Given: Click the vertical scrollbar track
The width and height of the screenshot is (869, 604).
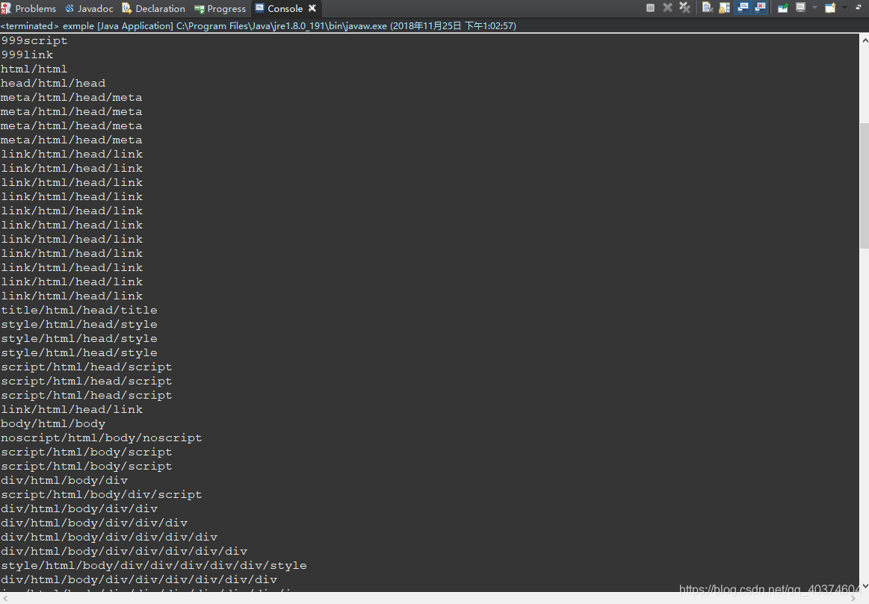Looking at the screenshot, I should [864, 299].
